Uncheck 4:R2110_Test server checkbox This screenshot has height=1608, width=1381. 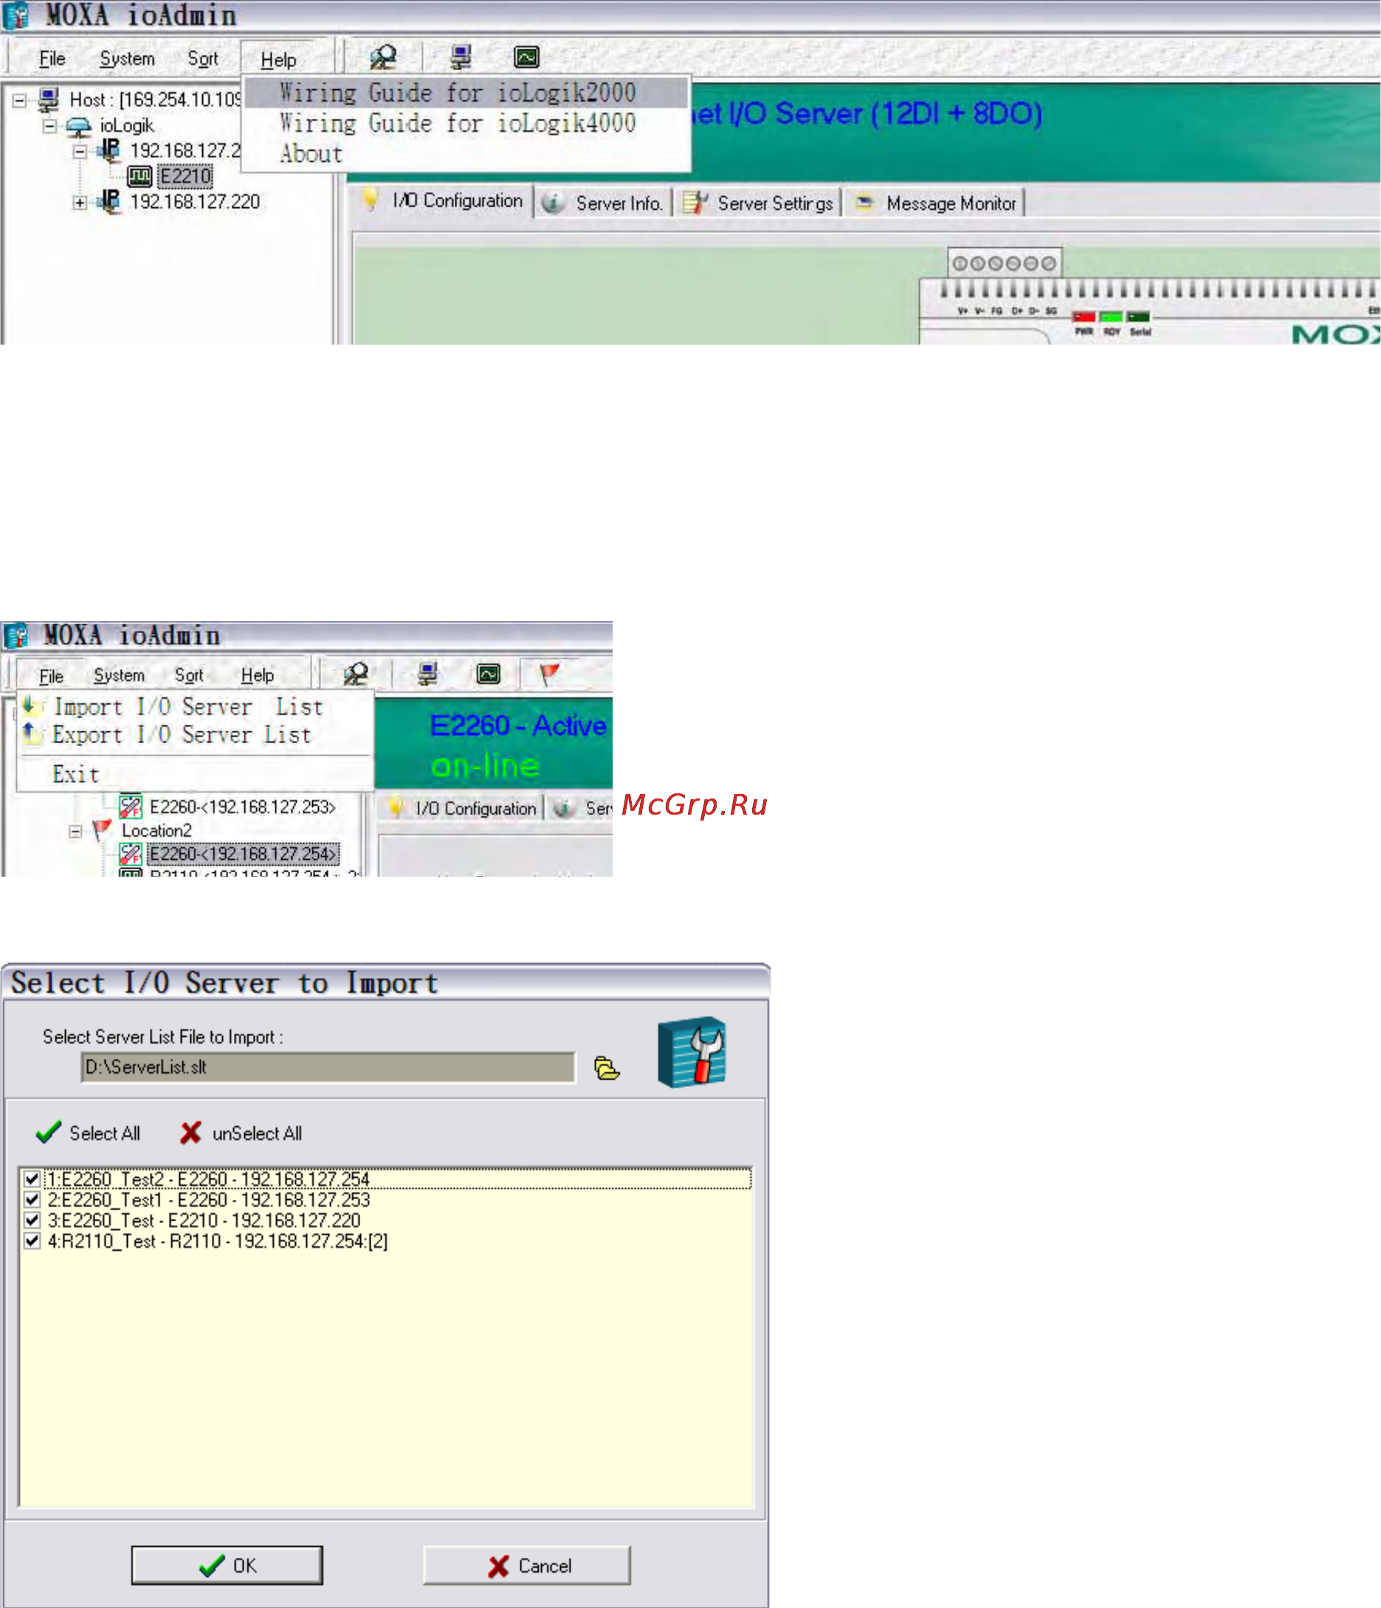(32, 1241)
